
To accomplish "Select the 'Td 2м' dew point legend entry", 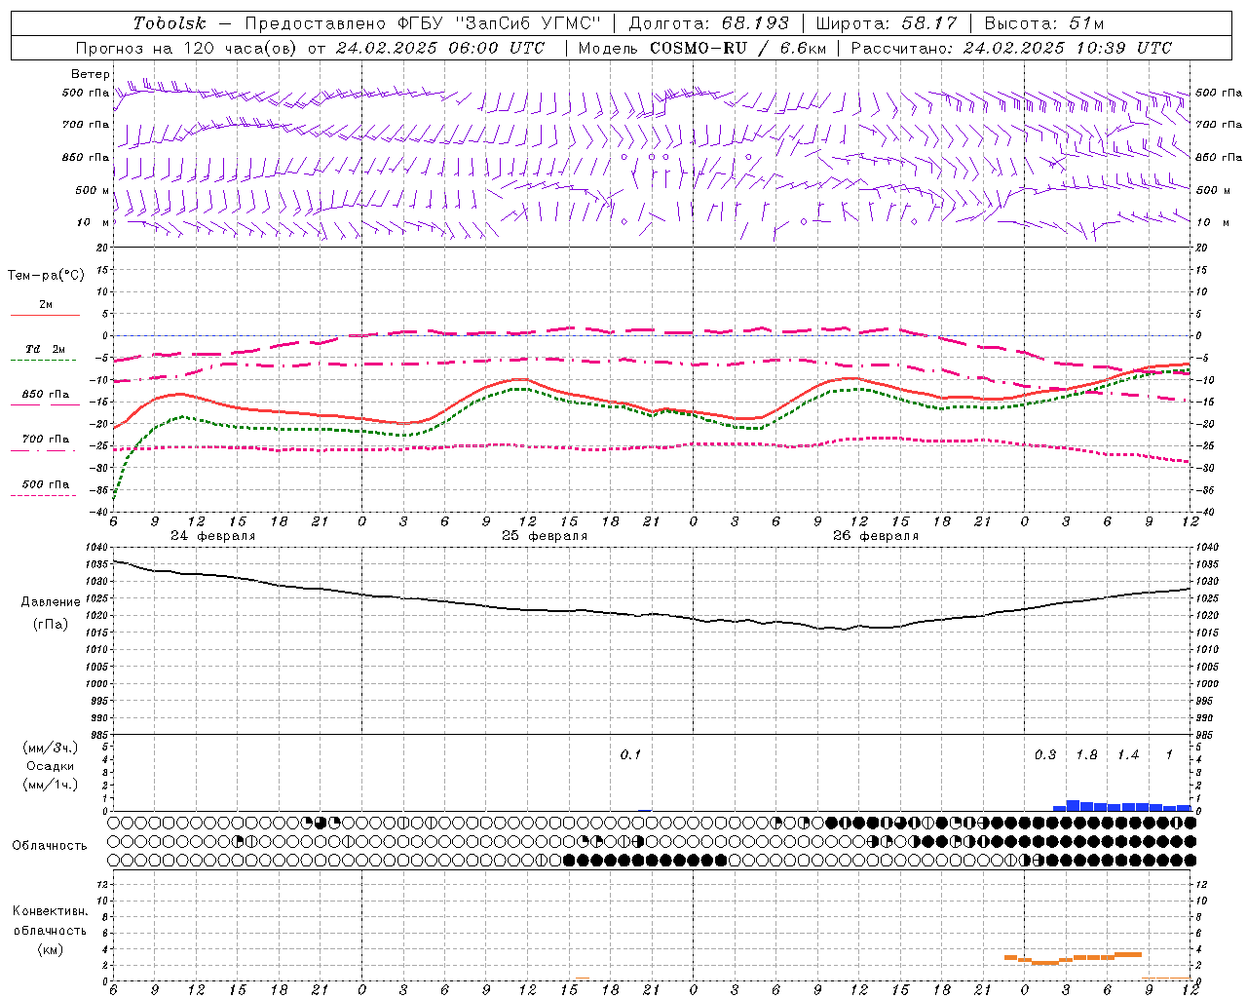I will pyautogui.click(x=46, y=349).
